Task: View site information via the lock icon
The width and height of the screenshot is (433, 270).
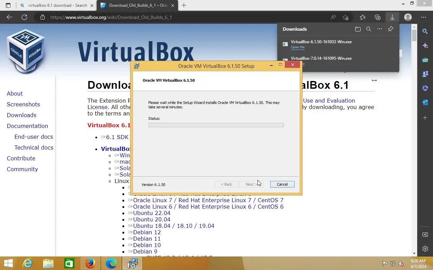Action: click(42, 17)
